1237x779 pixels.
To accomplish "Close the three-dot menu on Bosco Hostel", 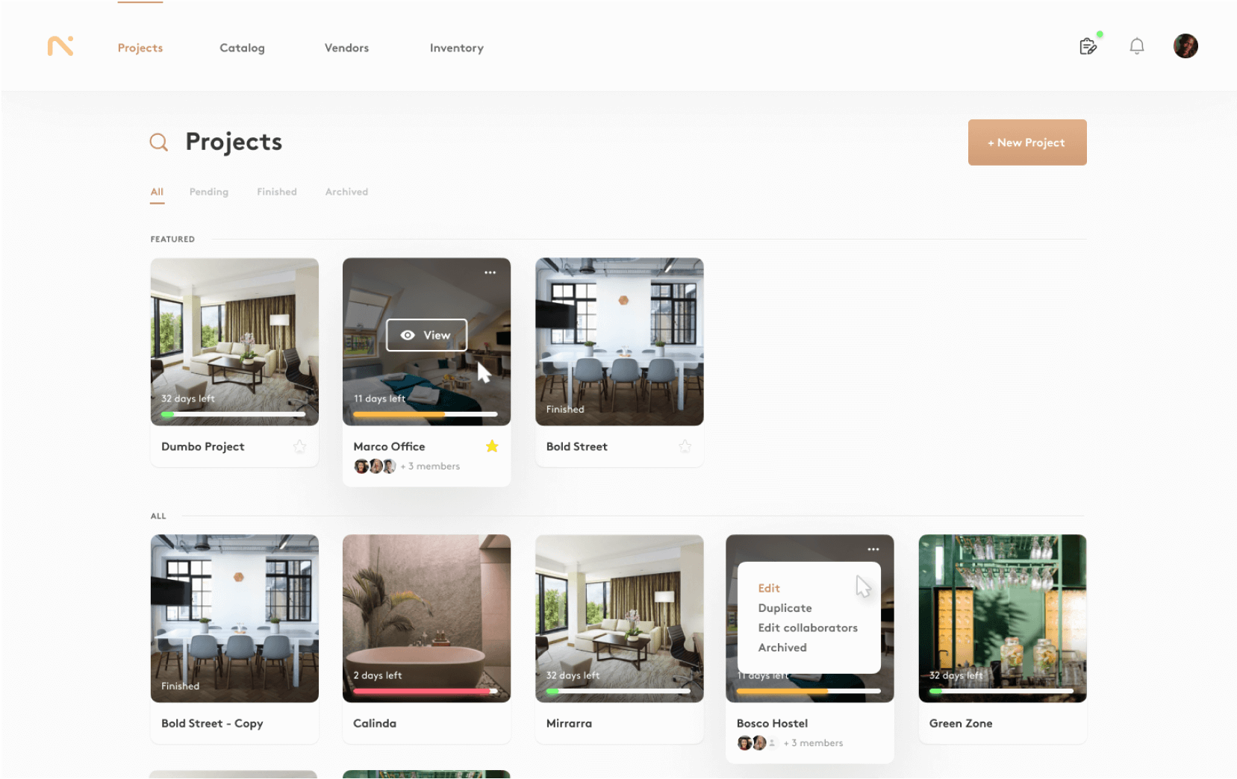I will (x=873, y=549).
